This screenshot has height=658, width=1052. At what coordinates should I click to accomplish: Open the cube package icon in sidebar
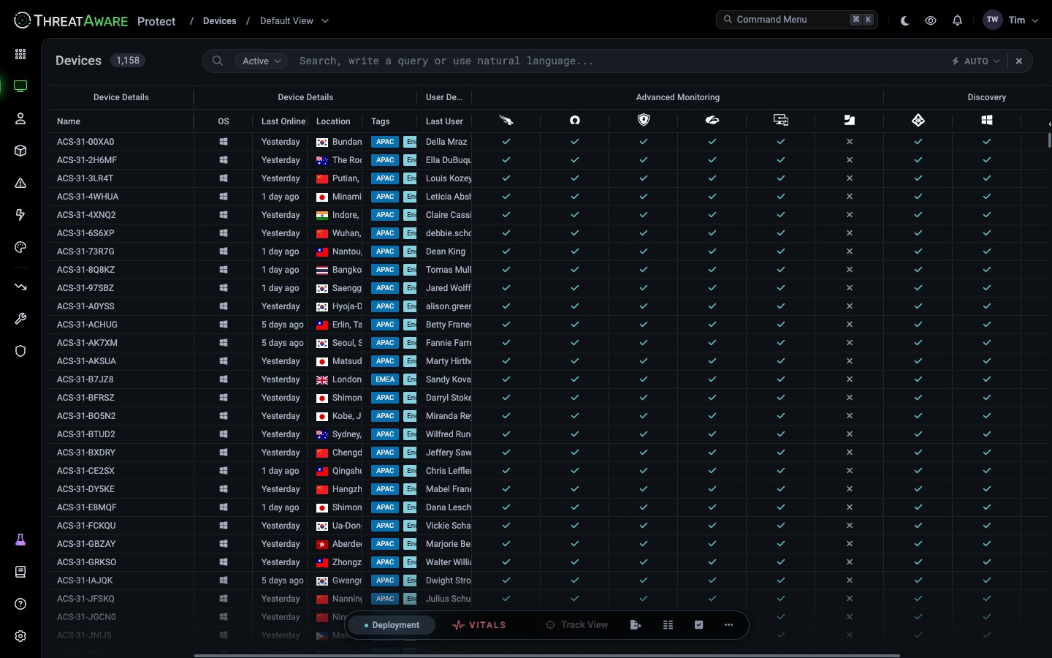point(20,151)
